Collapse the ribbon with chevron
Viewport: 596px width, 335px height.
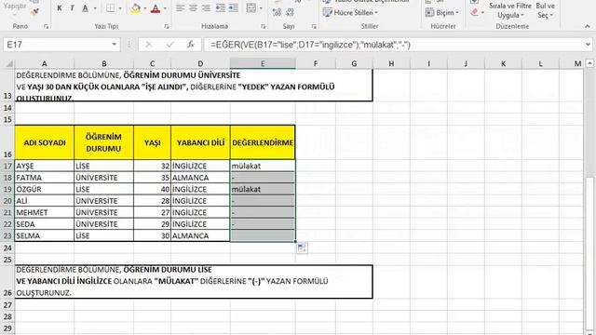(588, 26)
